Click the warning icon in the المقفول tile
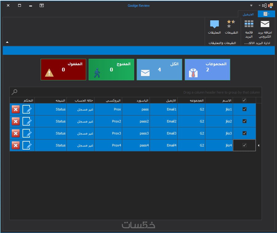This screenshot has width=277, height=233. [49, 73]
